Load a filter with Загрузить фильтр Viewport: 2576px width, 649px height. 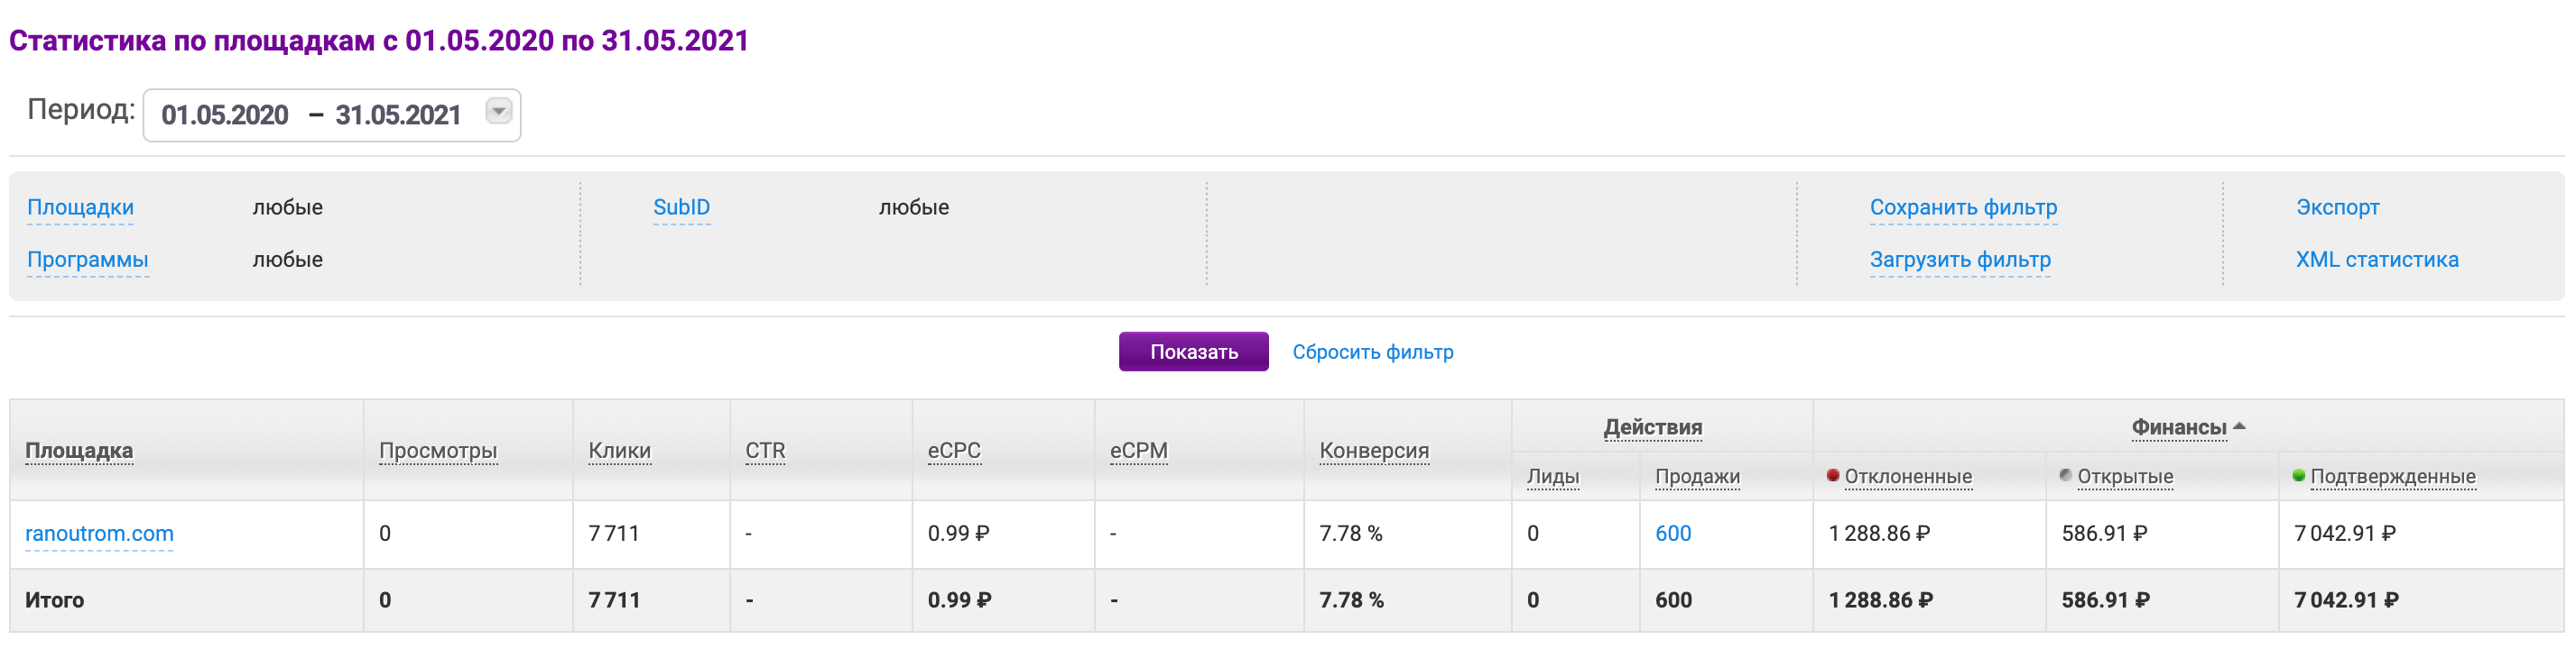pyautogui.click(x=1960, y=259)
